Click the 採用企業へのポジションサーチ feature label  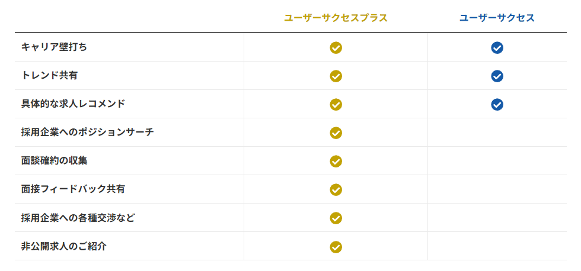tap(87, 132)
